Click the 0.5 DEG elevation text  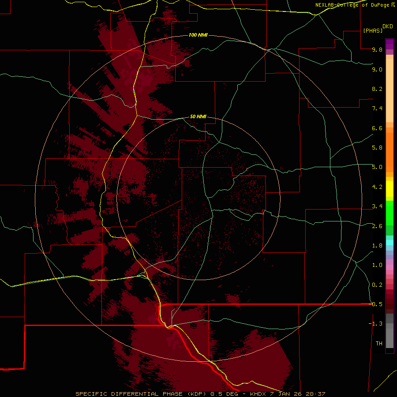(x=225, y=394)
